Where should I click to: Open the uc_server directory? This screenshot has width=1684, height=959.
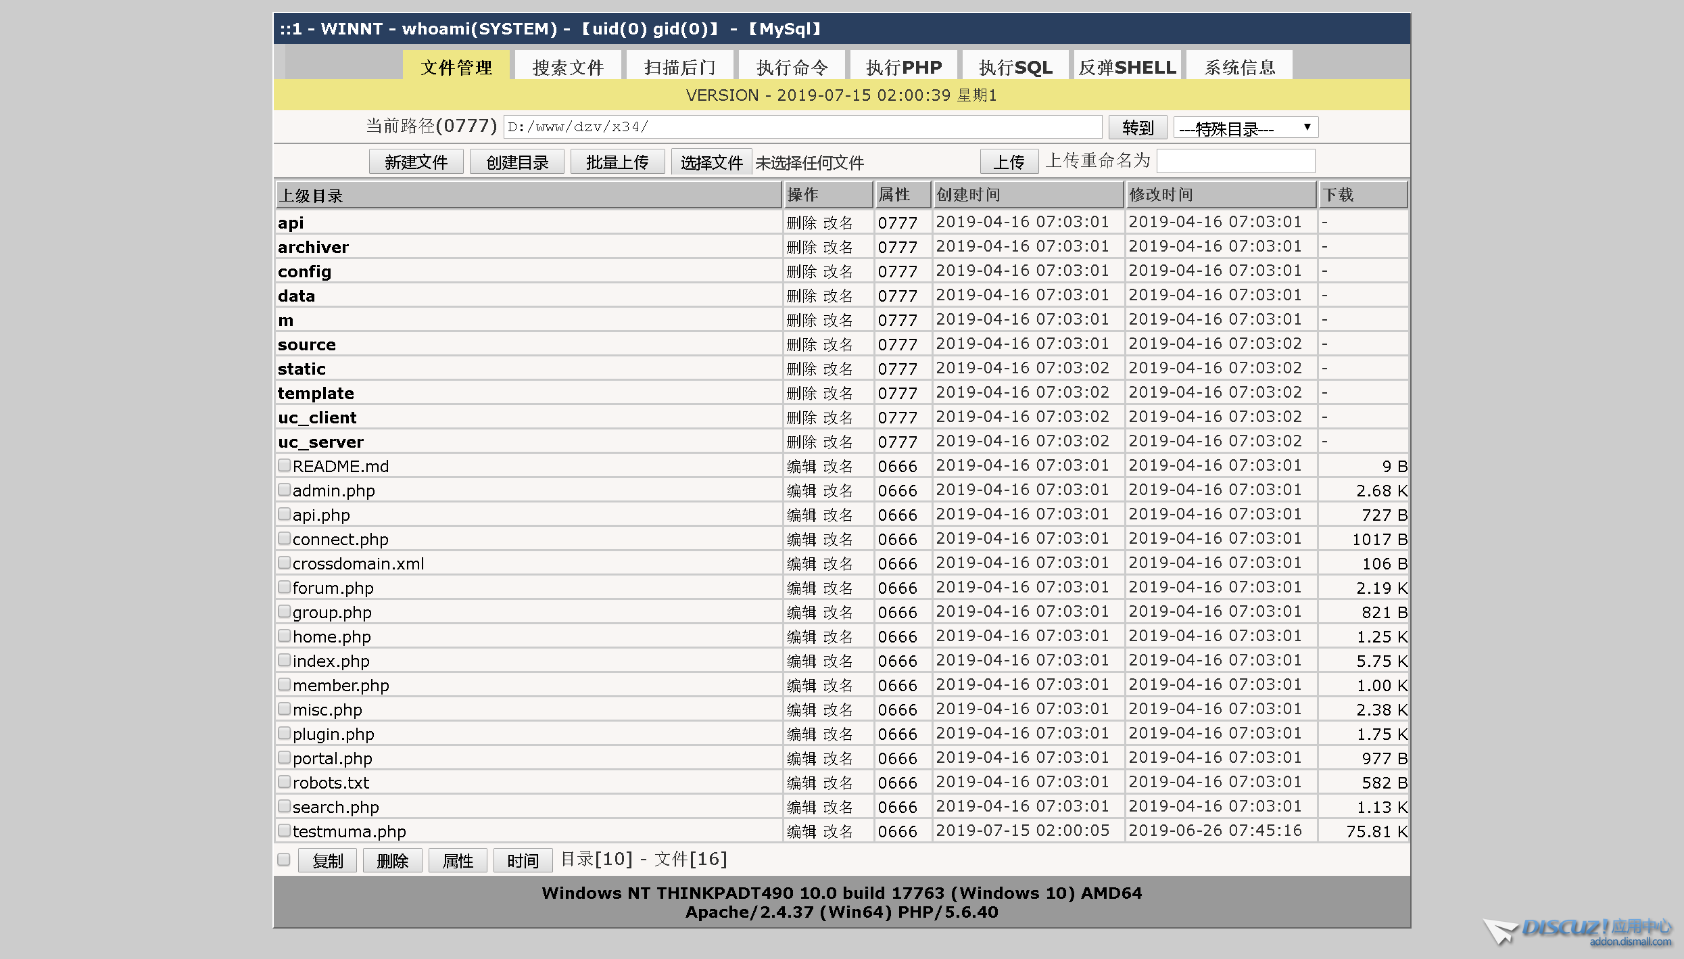(x=320, y=442)
